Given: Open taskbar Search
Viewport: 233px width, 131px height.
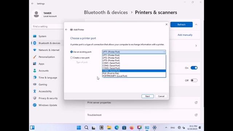Looking at the screenshot, I should tap(86, 127).
